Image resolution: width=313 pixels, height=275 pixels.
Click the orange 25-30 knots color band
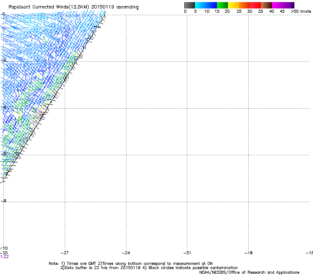[x=244, y=5]
